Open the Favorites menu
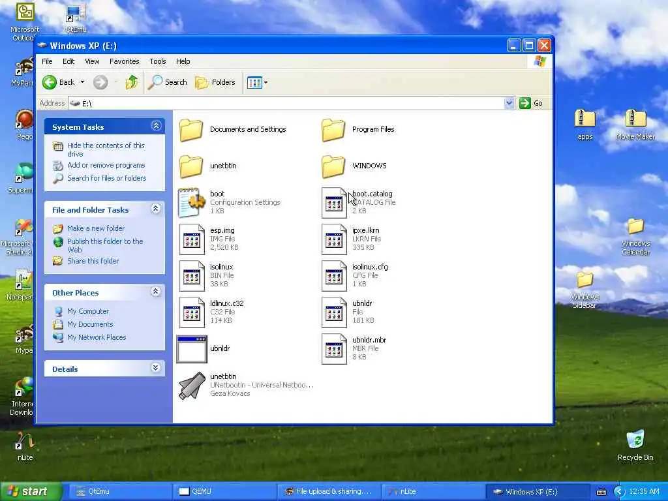 coord(125,61)
